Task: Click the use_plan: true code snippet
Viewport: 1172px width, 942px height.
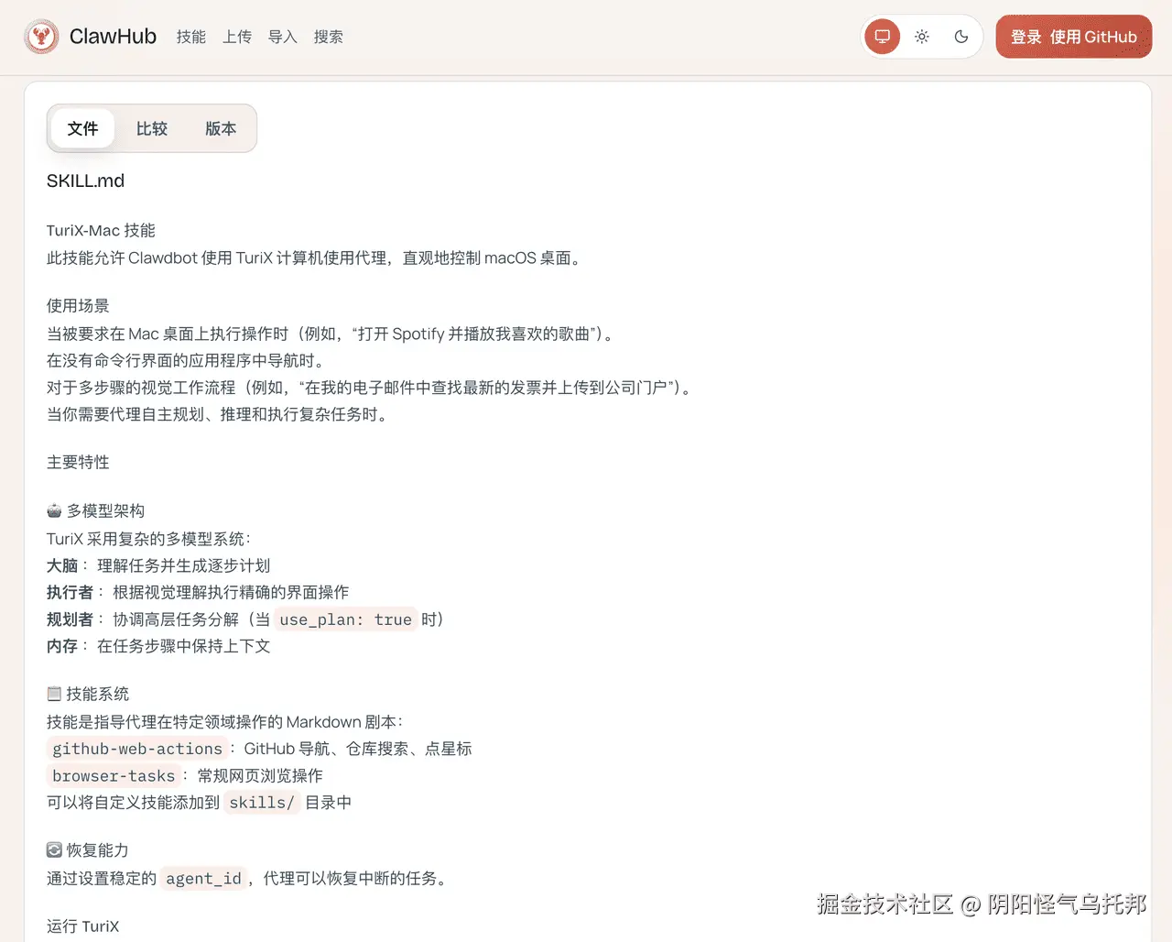Action: pos(346,619)
